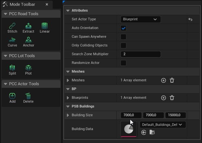Select the Delete actor tool
This screenshot has width=202, height=143.
pos(28,97)
